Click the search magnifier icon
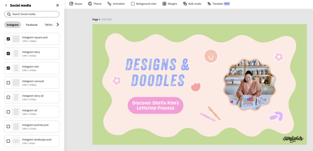This screenshot has height=151, width=313. tap(9, 14)
